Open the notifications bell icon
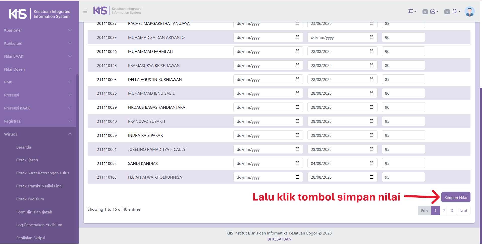Image resolution: width=482 pixels, height=244 pixels. pyautogui.click(x=455, y=11)
